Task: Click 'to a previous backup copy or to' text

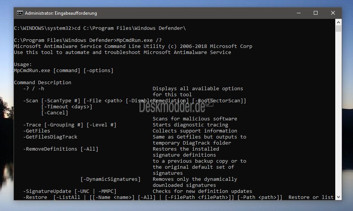Action: pos(200,161)
